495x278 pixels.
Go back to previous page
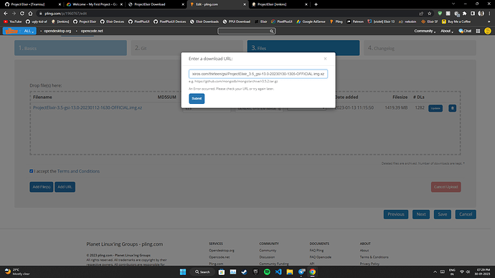(x=6, y=14)
